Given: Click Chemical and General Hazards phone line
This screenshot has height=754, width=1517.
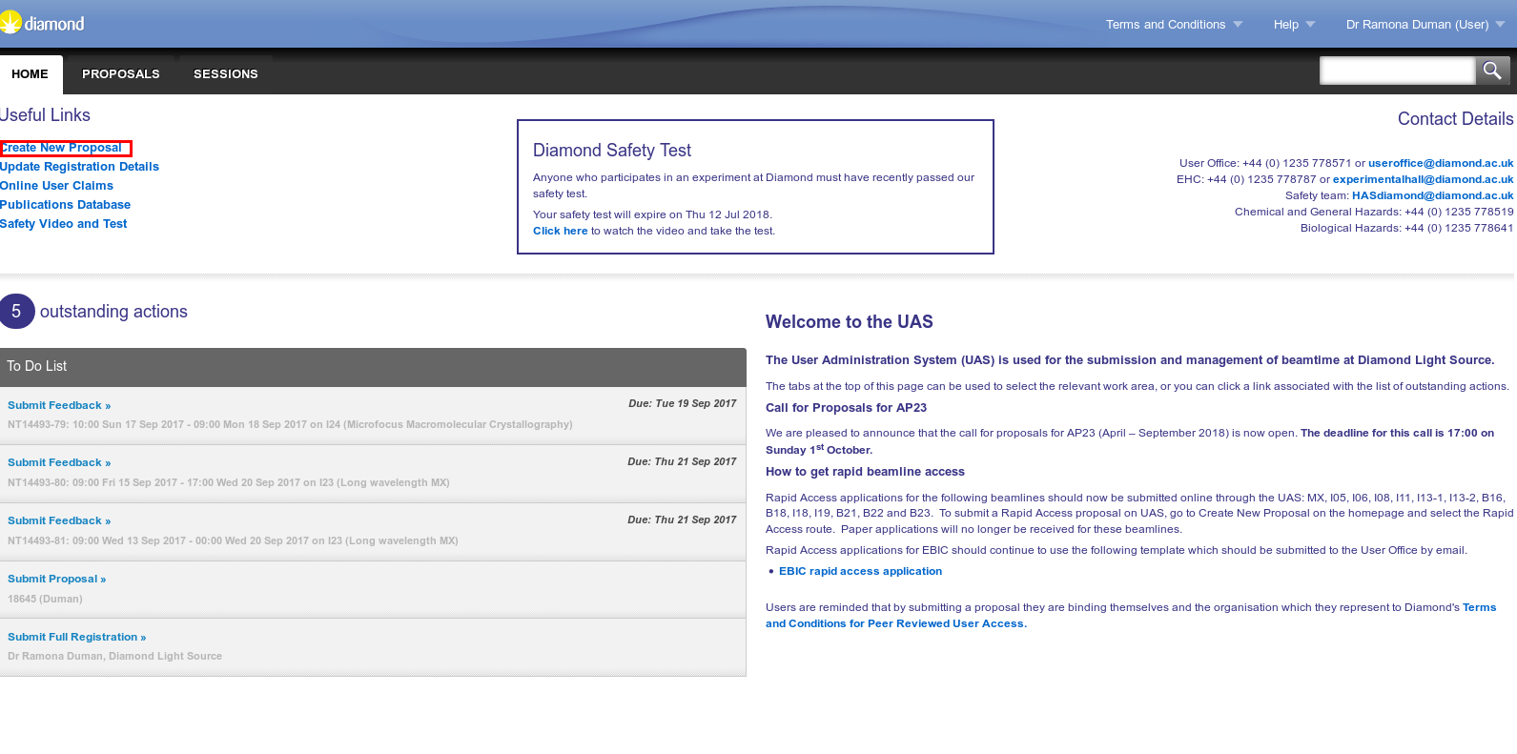Looking at the screenshot, I should pos(1374,212).
